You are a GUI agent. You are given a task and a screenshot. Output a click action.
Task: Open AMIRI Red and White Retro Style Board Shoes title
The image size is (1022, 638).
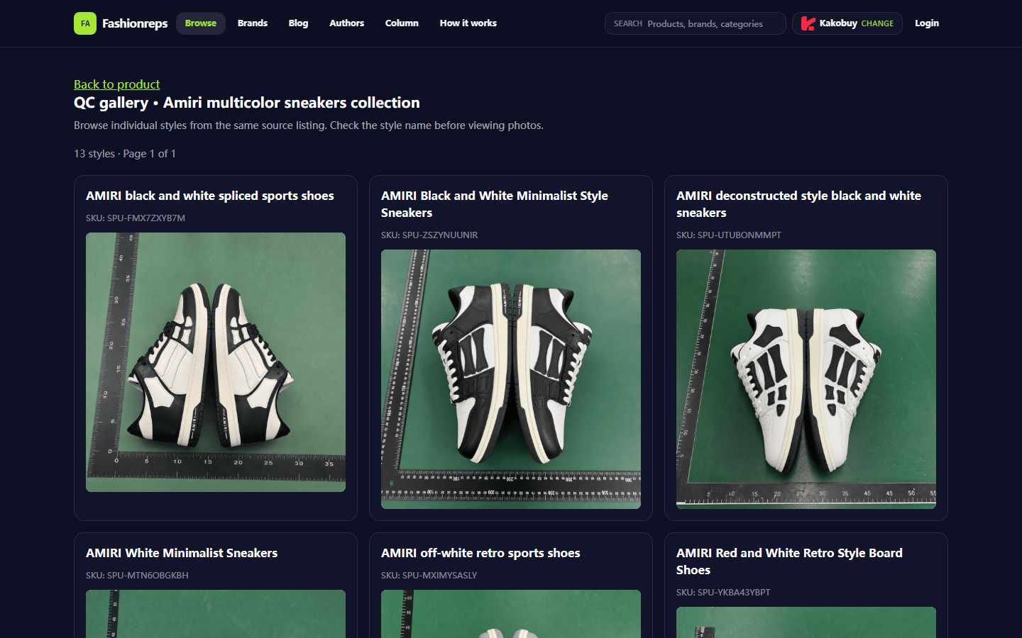click(790, 561)
